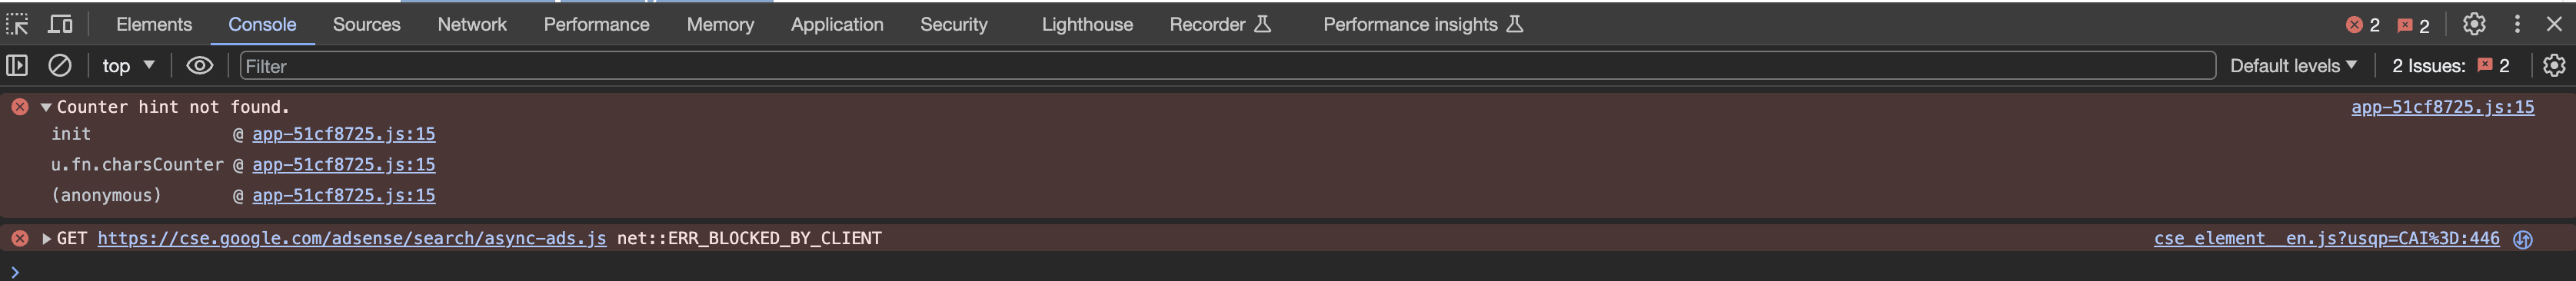Clear console with the ban icon
The width and height of the screenshot is (2576, 281).
[x=60, y=65]
